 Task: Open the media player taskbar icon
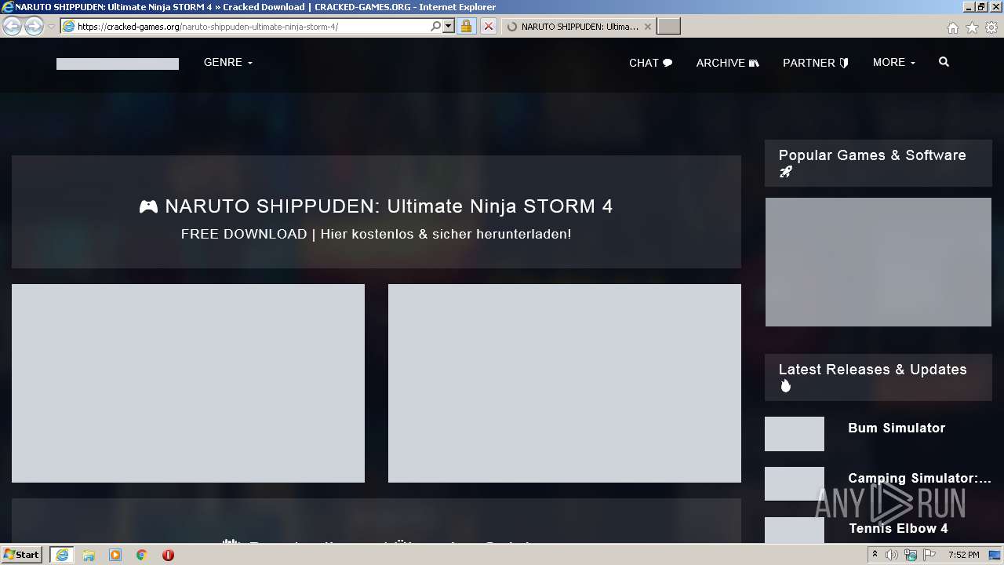(x=115, y=555)
